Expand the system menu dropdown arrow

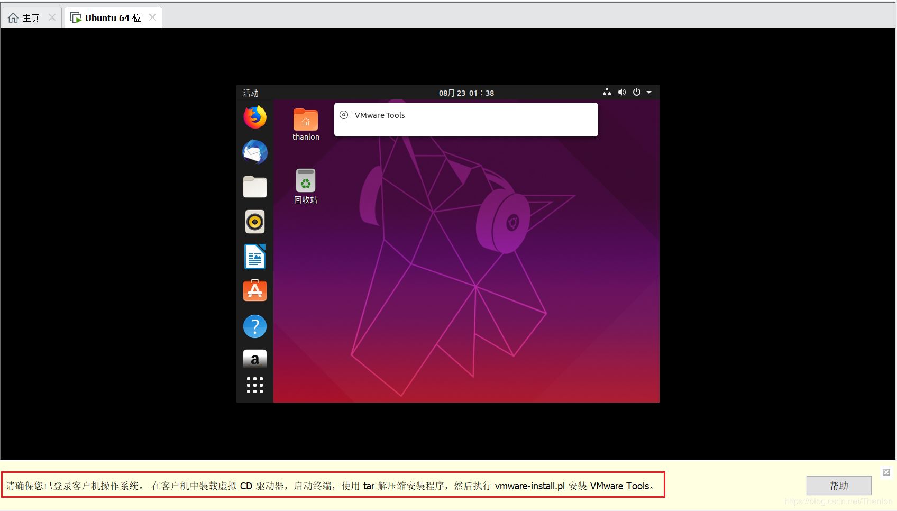649,93
